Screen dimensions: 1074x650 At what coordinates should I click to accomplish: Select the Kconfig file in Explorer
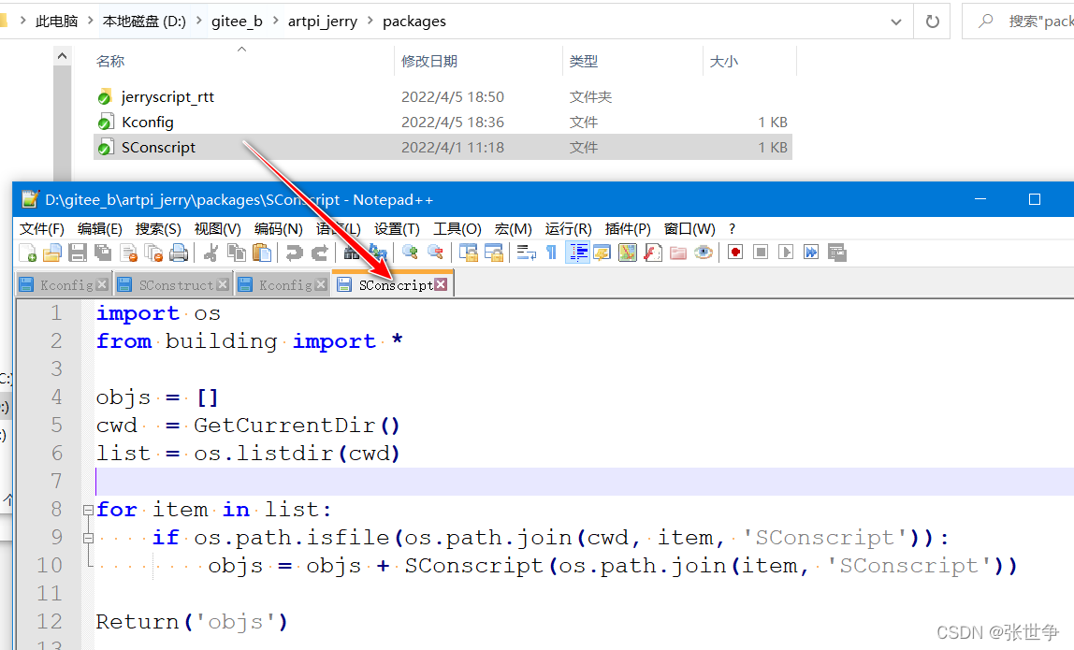pos(147,123)
